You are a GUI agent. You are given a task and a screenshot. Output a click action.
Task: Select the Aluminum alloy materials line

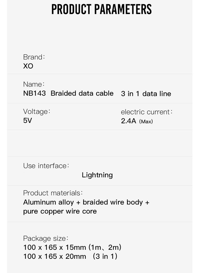coord(86,202)
